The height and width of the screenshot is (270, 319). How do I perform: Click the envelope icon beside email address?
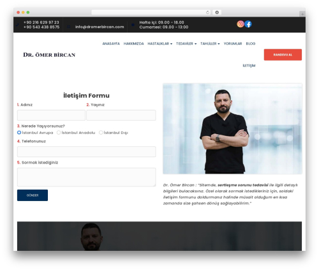68,27
